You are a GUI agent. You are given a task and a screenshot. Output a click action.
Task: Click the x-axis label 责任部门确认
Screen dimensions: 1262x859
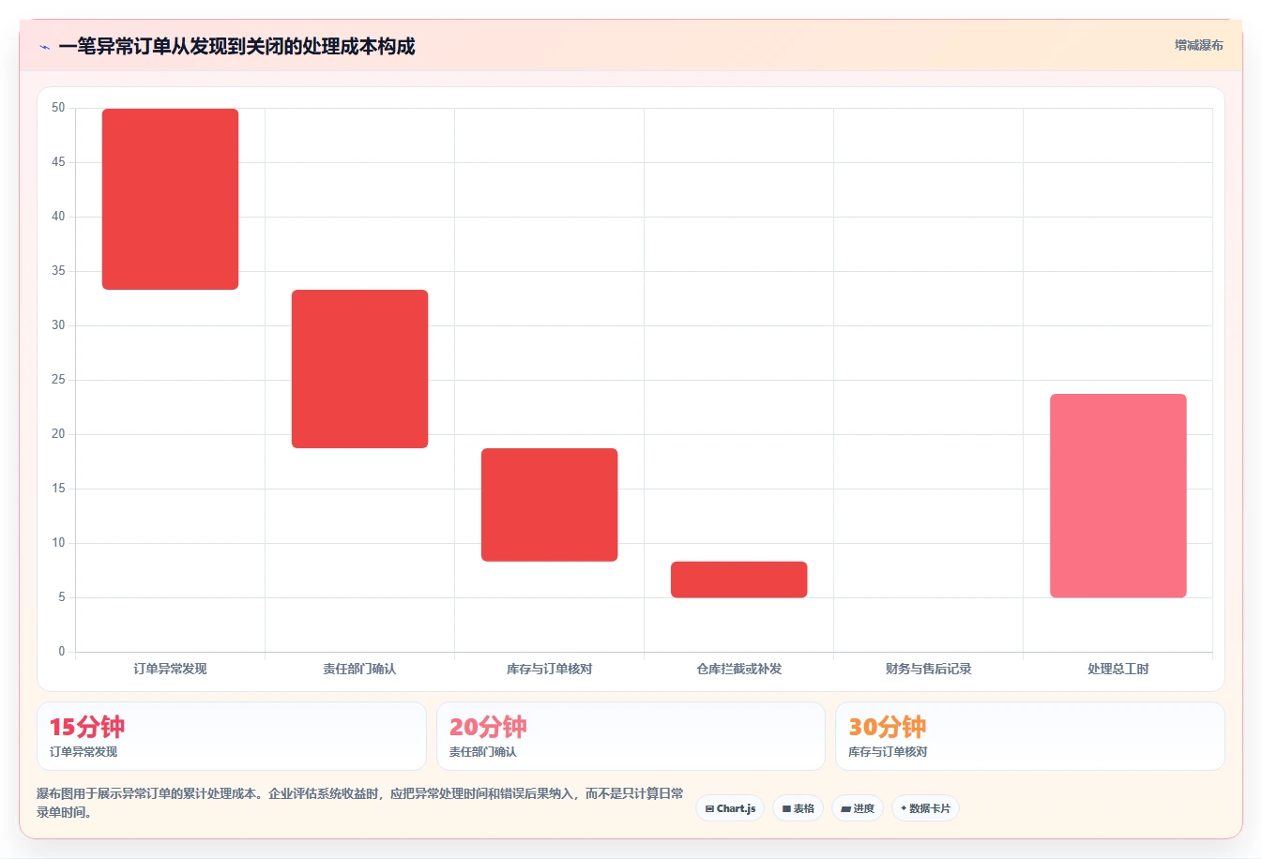click(x=359, y=669)
